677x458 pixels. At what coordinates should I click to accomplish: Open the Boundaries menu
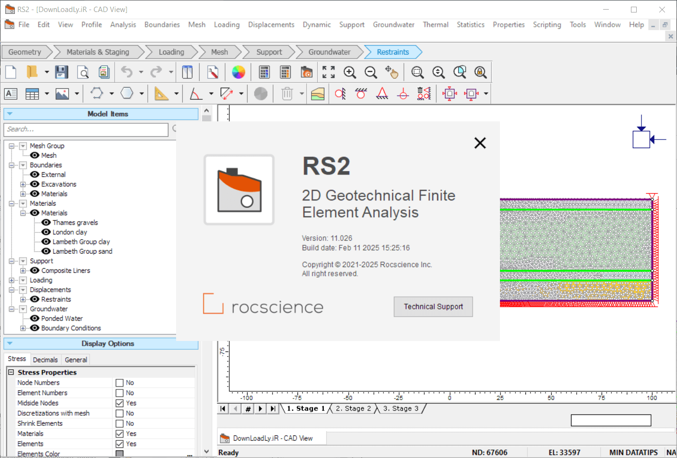(x=162, y=24)
